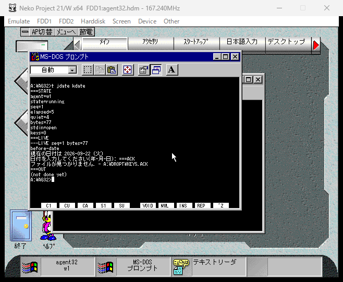Click the ^Z function key label
Screen dimensions: 343x282
coord(221,206)
